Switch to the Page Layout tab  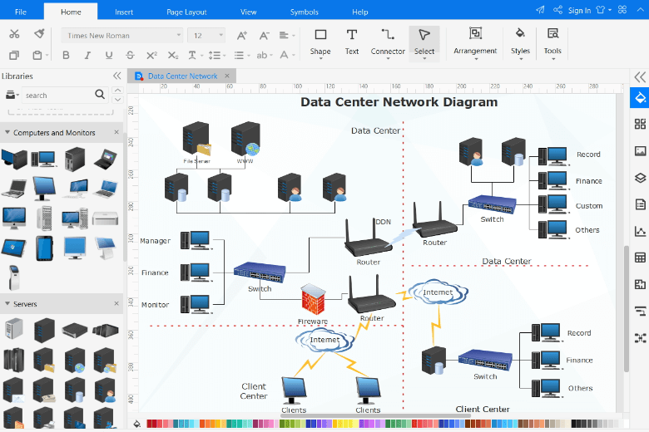pos(186,12)
